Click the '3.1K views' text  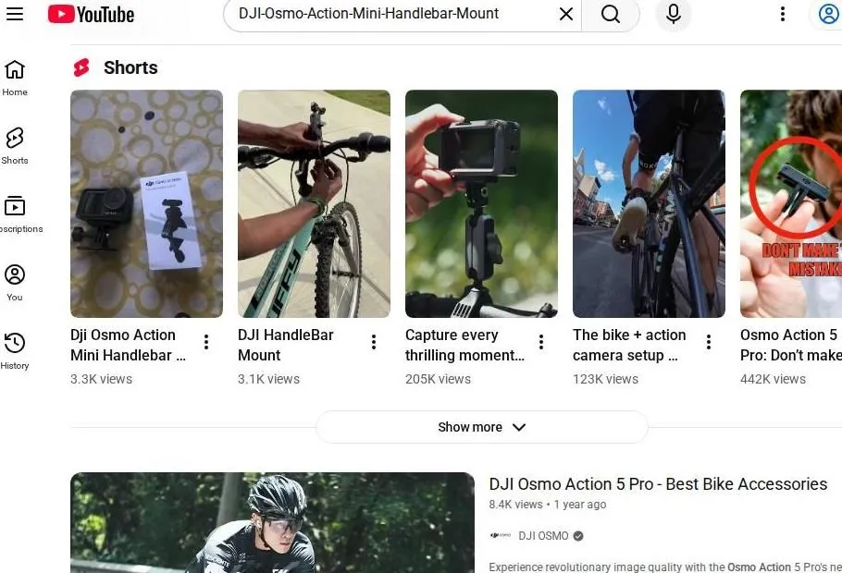pyautogui.click(x=268, y=379)
